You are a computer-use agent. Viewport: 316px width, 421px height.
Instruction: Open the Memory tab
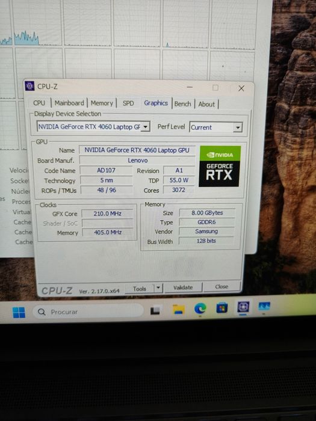pos(102,103)
